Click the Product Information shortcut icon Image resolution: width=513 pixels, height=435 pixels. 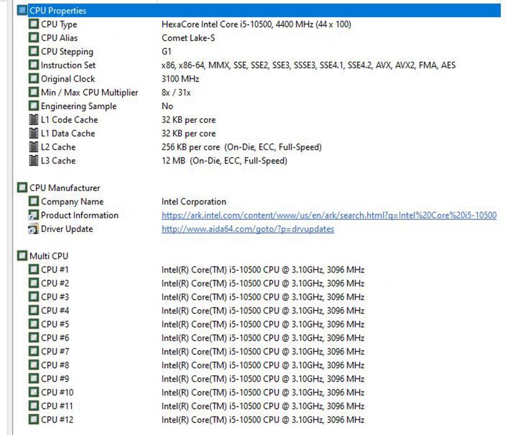coord(34,215)
